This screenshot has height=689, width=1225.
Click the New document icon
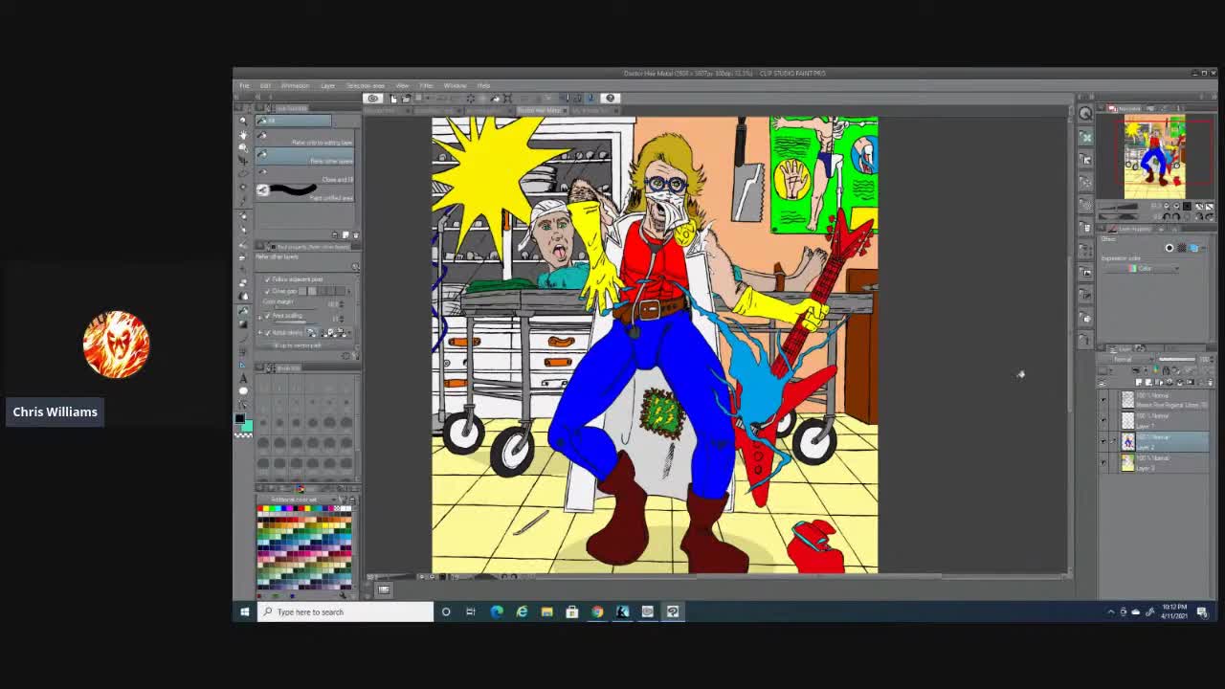[x=393, y=98]
